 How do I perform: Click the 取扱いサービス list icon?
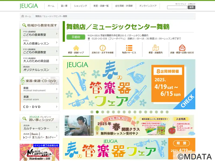129,48
